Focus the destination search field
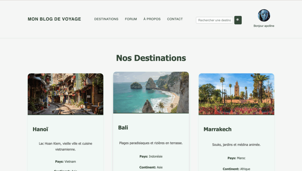Screen dimensions: 302x171 pyautogui.click(x=214, y=20)
